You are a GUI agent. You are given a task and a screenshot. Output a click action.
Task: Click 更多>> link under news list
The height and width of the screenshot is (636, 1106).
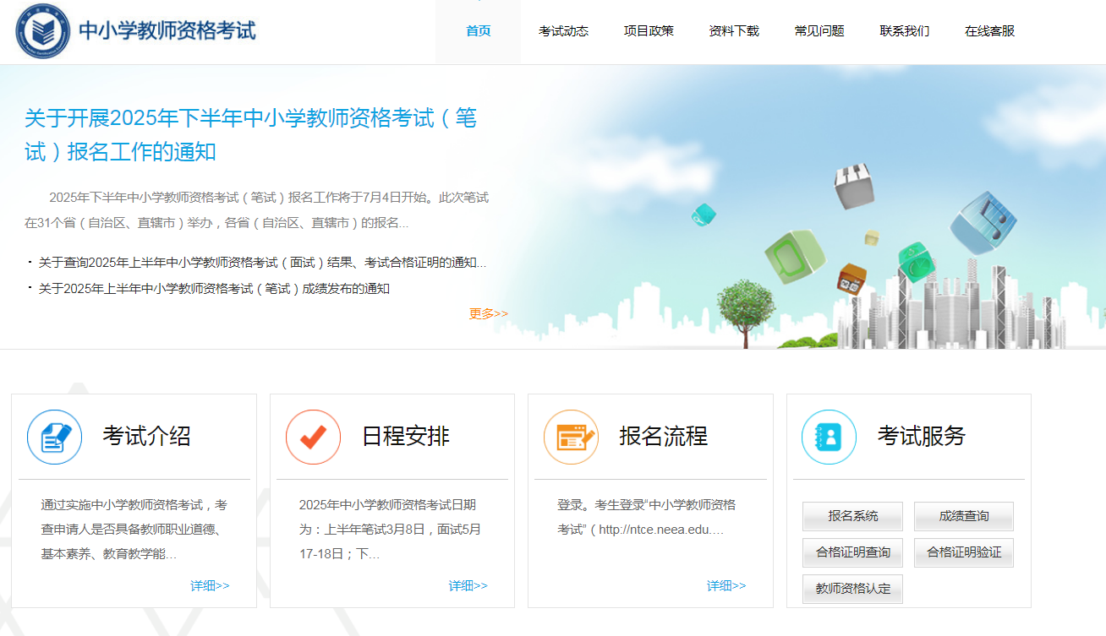[489, 313]
